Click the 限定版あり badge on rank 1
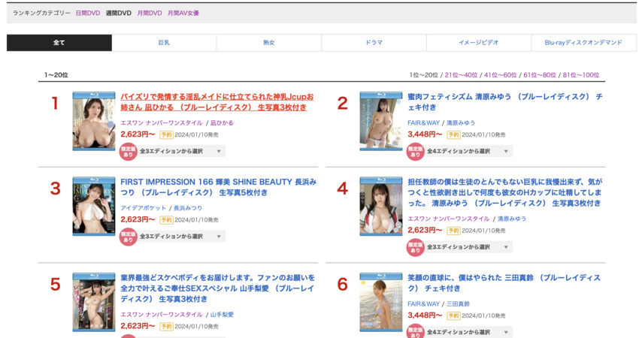 click(129, 151)
